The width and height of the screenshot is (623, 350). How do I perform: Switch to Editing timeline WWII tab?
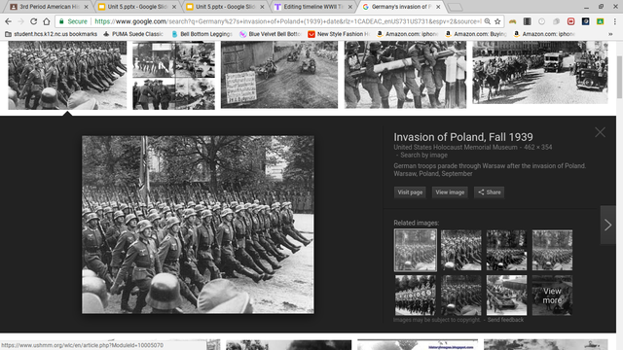click(x=313, y=7)
